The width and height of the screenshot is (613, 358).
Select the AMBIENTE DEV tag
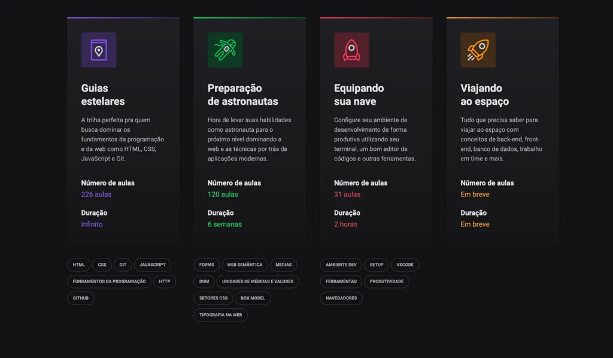(341, 265)
